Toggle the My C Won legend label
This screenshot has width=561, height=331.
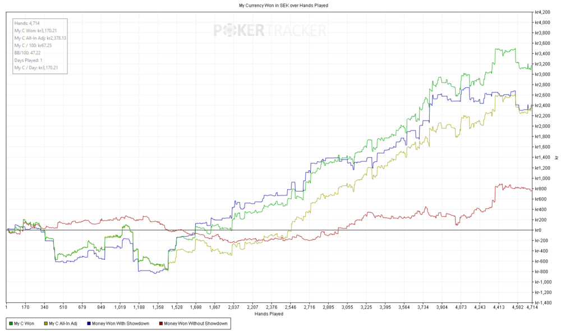point(25,323)
